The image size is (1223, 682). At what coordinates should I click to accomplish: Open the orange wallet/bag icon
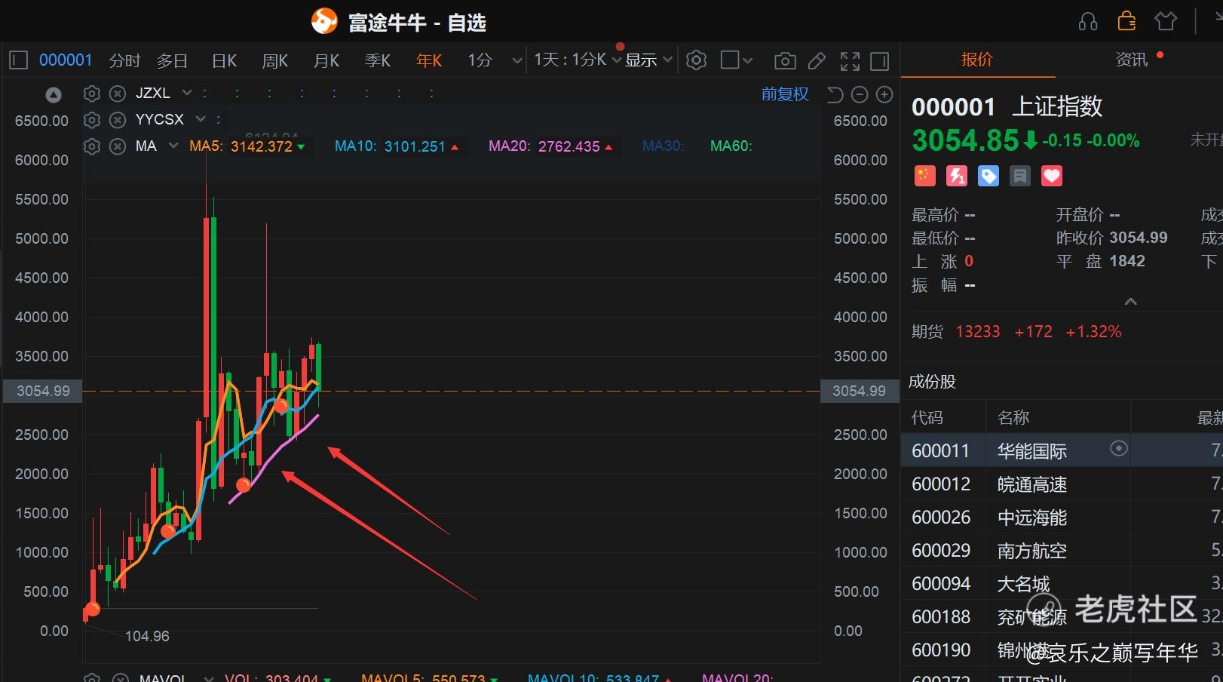coord(1126,21)
